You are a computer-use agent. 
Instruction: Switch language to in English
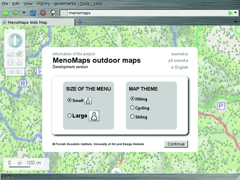[179, 67]
